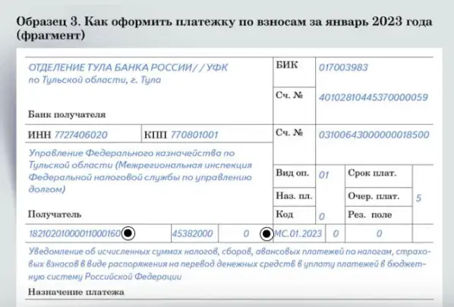The image size is (454, 307).
Task: Select the OKTMO value 45382000
Action: click(192, 233)
